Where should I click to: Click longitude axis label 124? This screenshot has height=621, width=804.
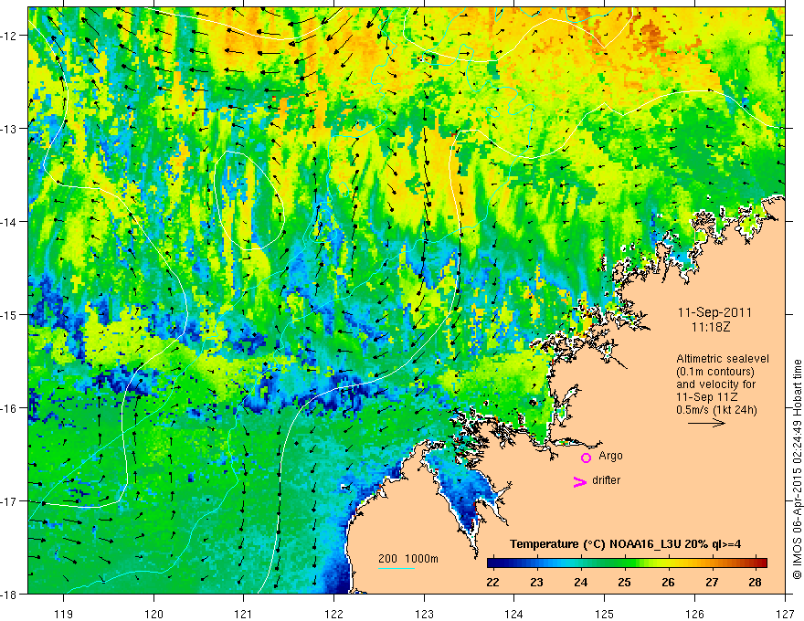tap(514, 614)
